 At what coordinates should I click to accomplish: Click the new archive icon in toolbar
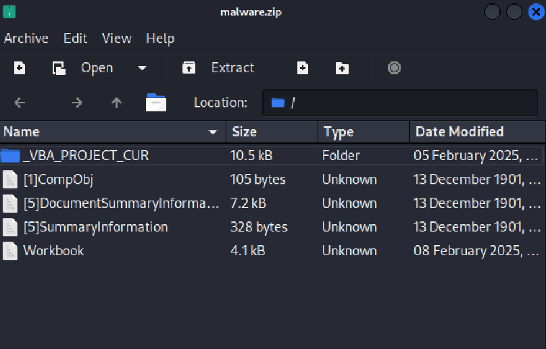pos(20,68)
